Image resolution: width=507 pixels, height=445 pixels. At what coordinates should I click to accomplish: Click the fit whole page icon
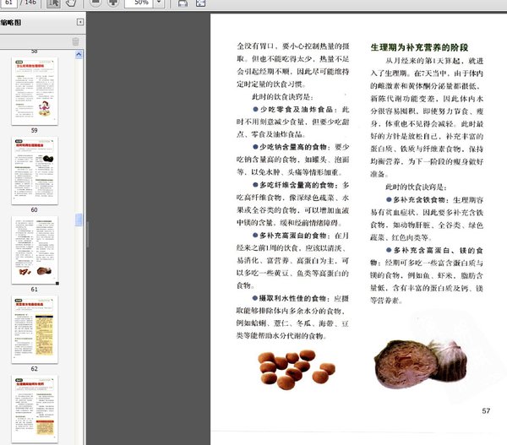(x=200, y=3)
